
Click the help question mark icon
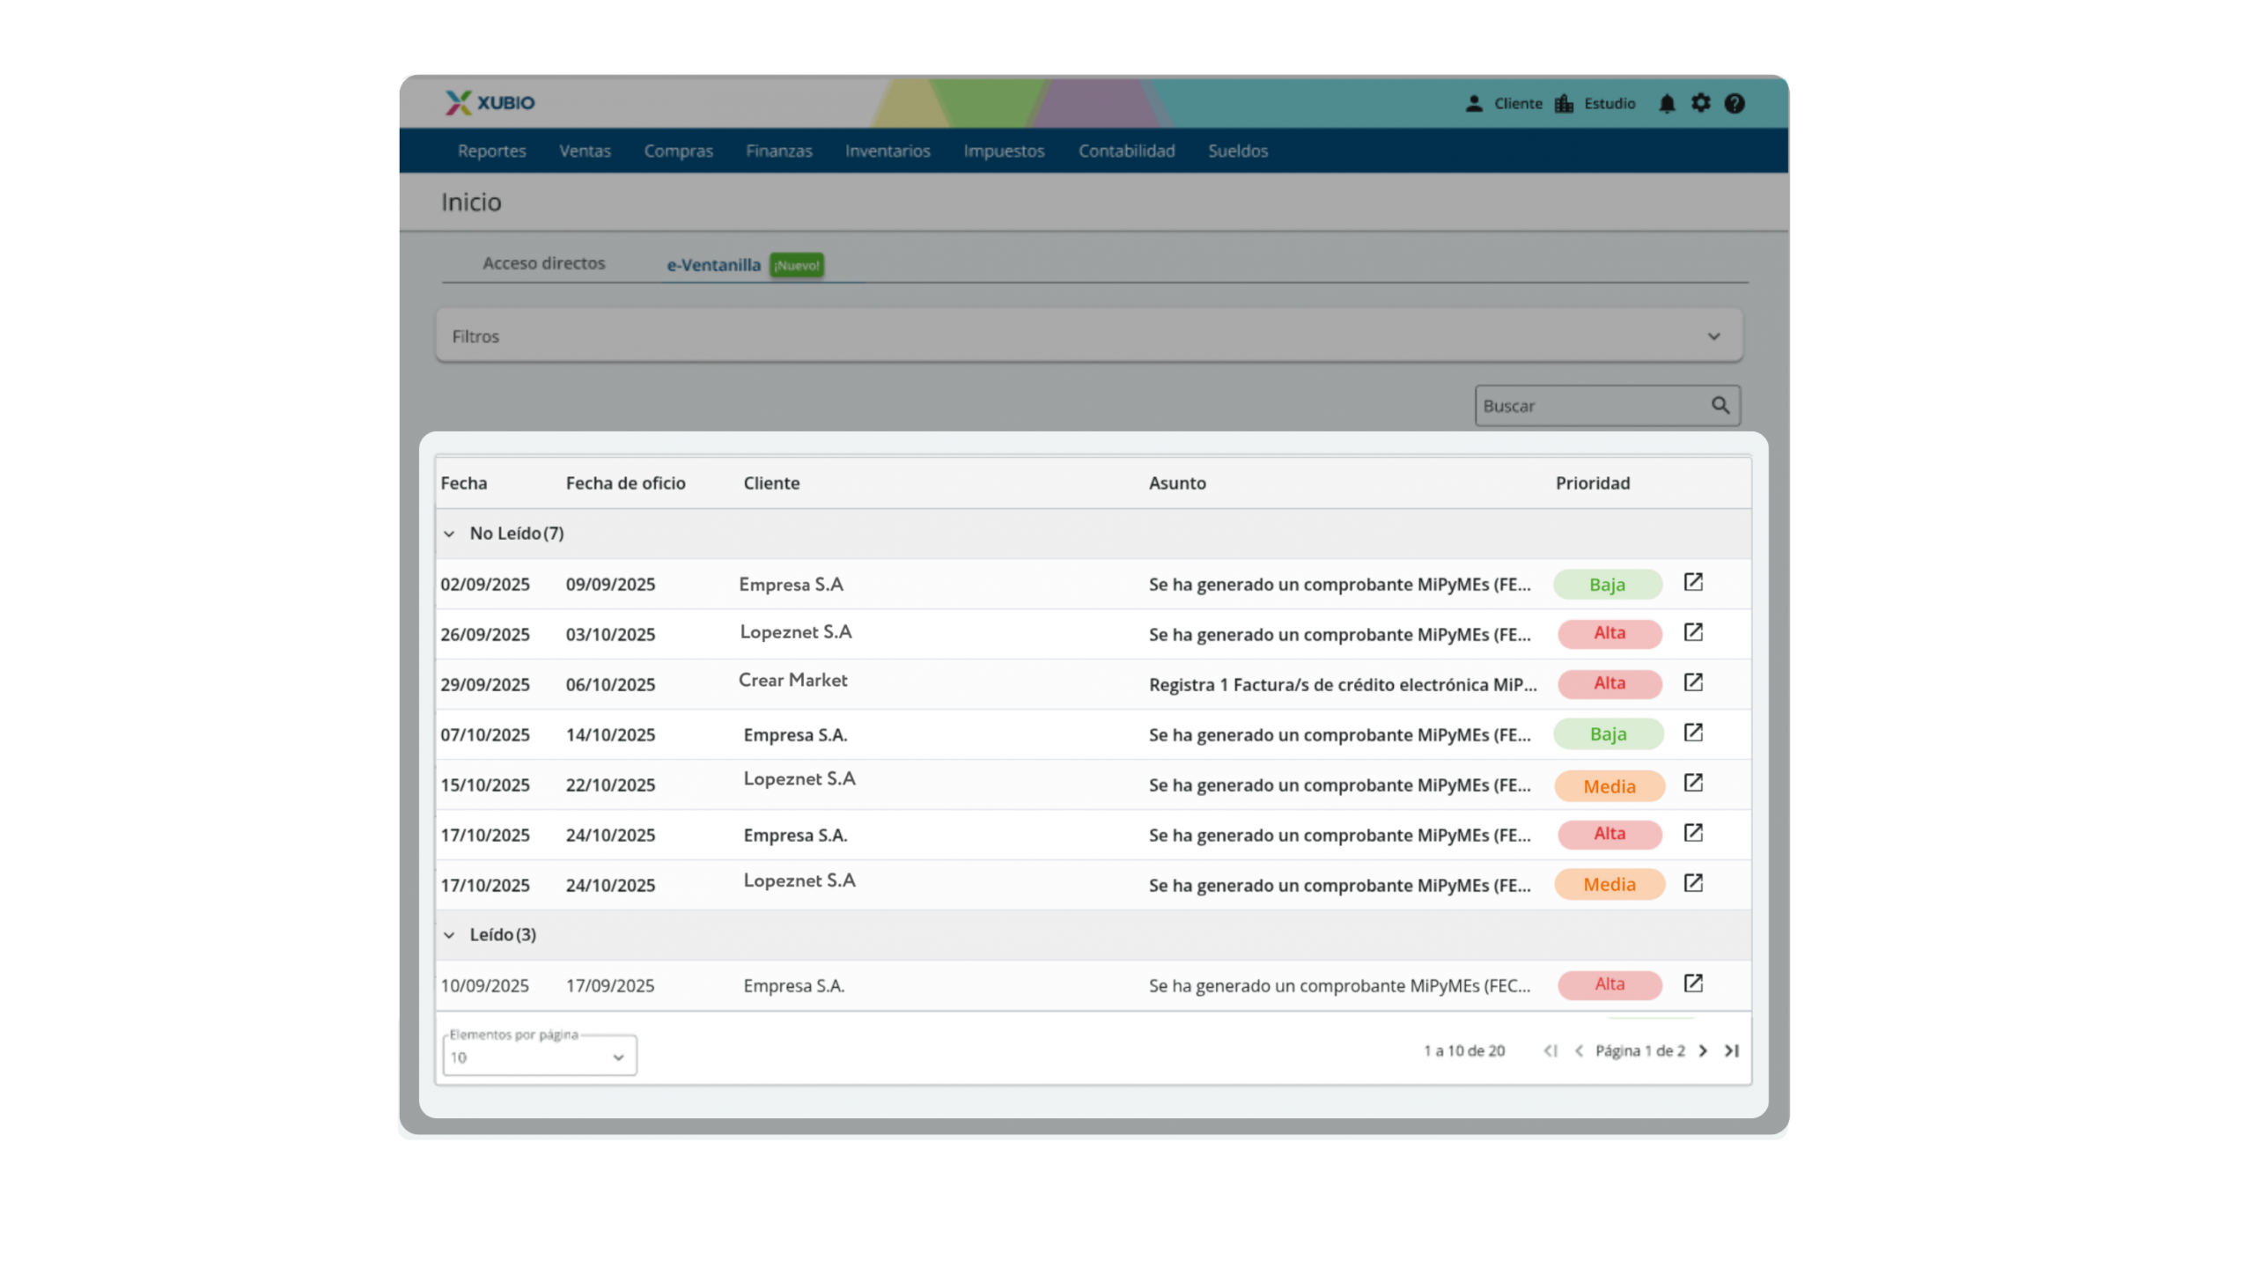(1734, 104)
